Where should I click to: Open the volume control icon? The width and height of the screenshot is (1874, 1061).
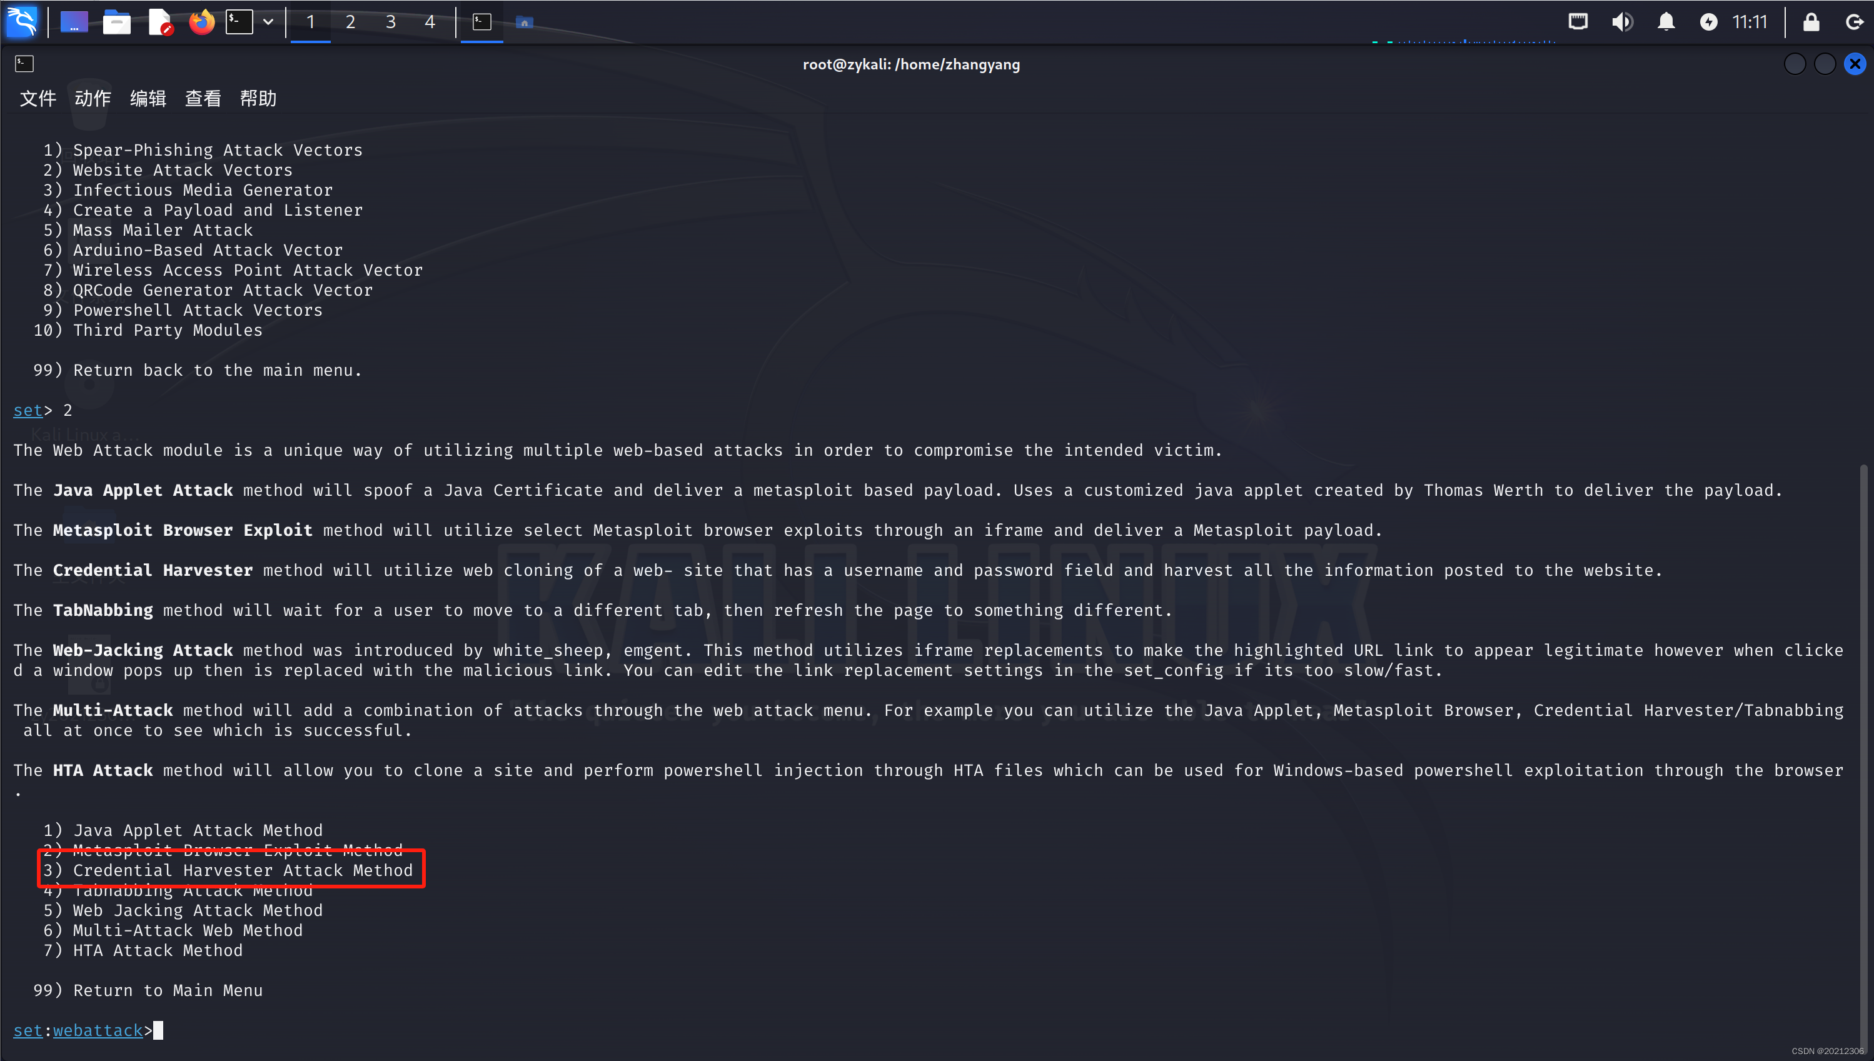1621,22
